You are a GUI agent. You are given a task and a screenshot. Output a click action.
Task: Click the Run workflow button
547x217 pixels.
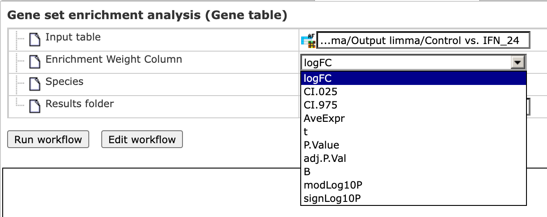click(48, 140)
